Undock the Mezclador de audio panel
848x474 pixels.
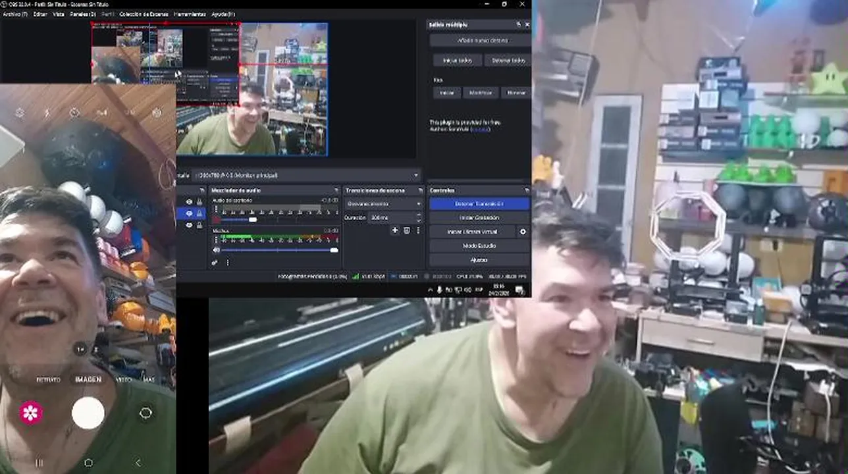[x=335, y=190]
